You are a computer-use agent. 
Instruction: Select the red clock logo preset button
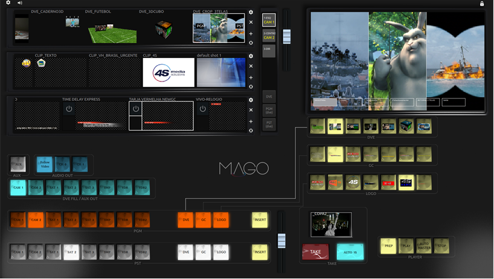[x=388, y=182]
